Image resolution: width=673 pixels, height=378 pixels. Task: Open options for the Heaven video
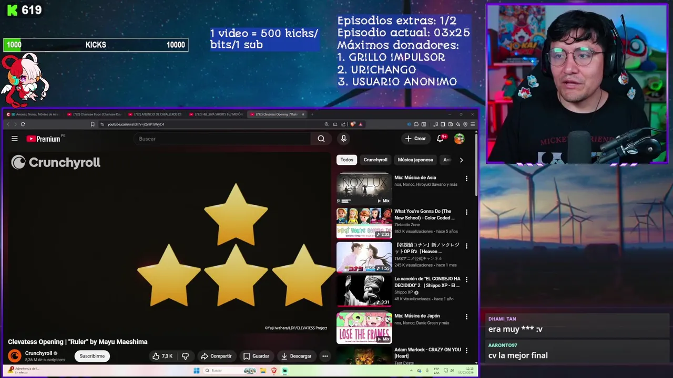click(x=466, y=246)
